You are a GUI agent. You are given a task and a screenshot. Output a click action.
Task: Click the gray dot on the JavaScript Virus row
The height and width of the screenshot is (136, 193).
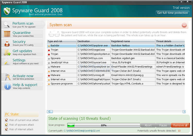point(49,63)
